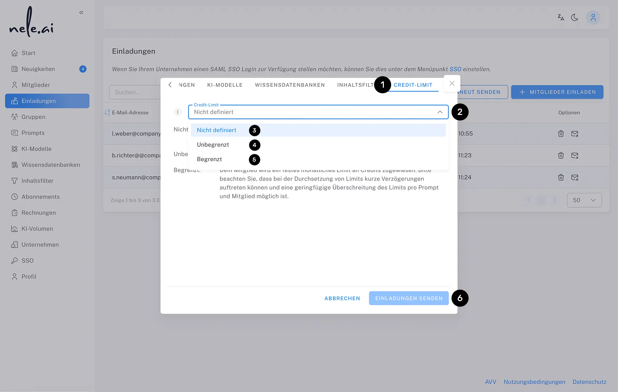The width and height of the screenshot is (618, 392).
Task: Switch to the WISSENSDATENBANKEN tab
Action: (289, 85)
